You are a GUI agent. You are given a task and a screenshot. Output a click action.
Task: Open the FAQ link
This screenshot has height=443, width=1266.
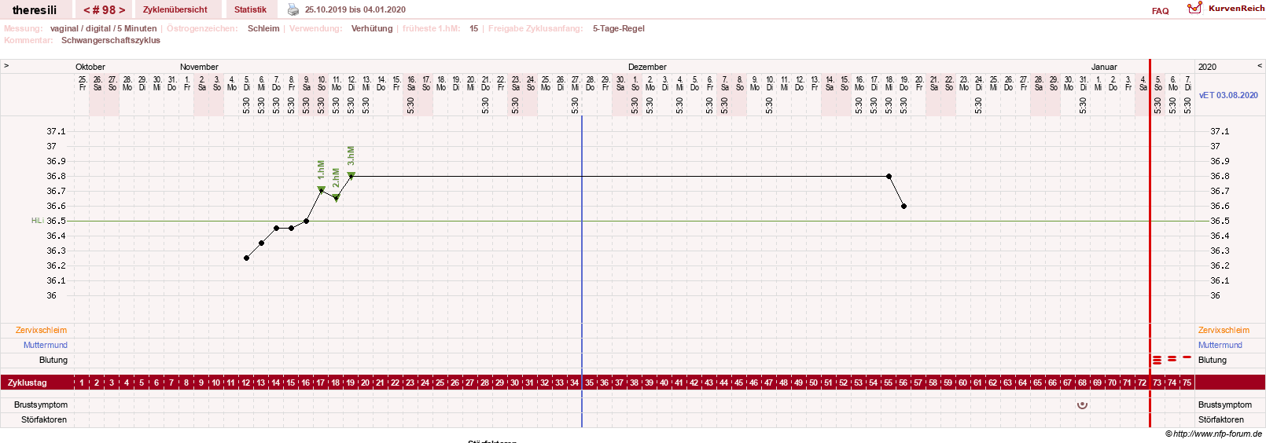(1160, 11)
